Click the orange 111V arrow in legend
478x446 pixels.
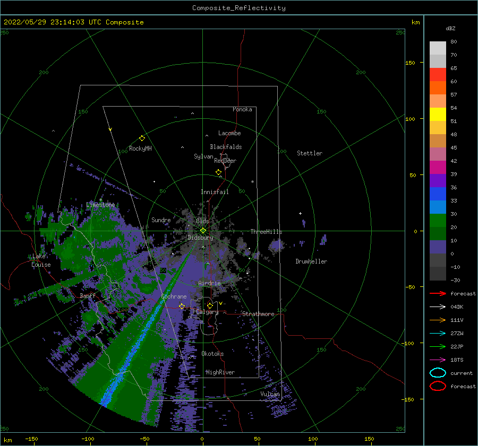coord(438,320)
